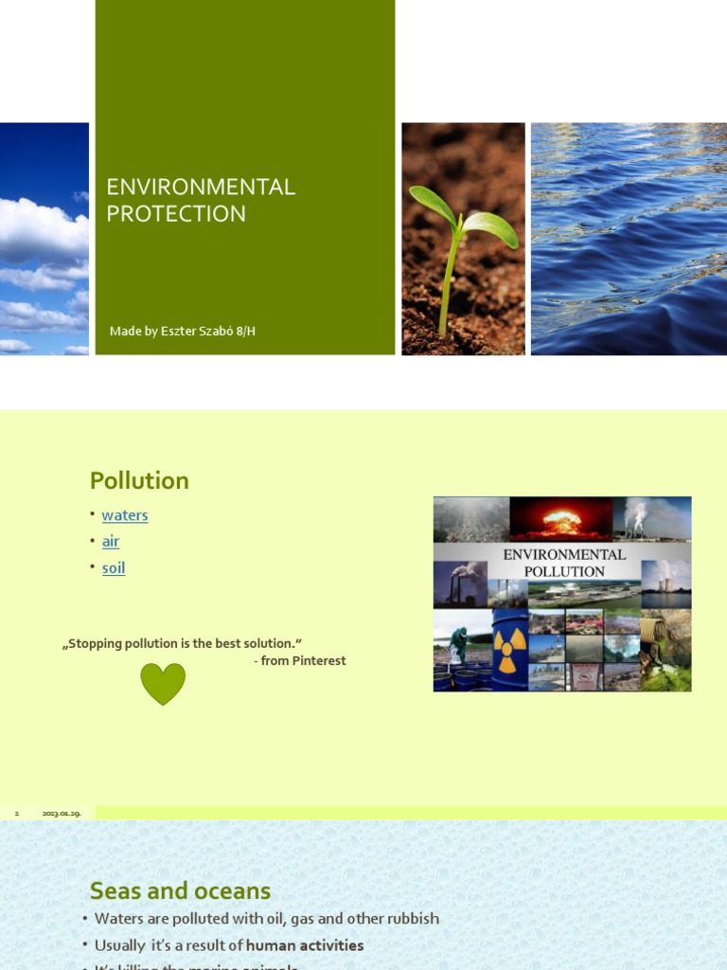Click 'Made by Eszter Szabó 8/H' subtitle
Viewport: 727px width, 970px height.
click(x=183, y=331)
